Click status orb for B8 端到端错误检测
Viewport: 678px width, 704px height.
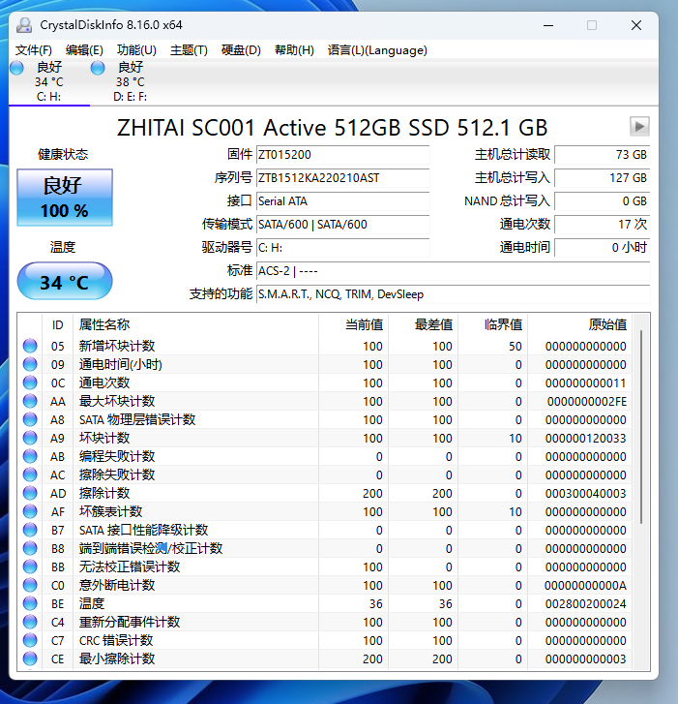30,548
